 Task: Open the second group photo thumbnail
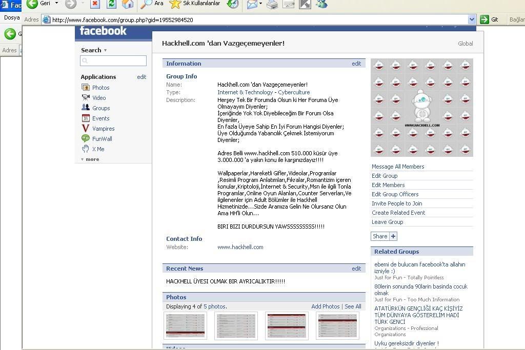(236, 326)
